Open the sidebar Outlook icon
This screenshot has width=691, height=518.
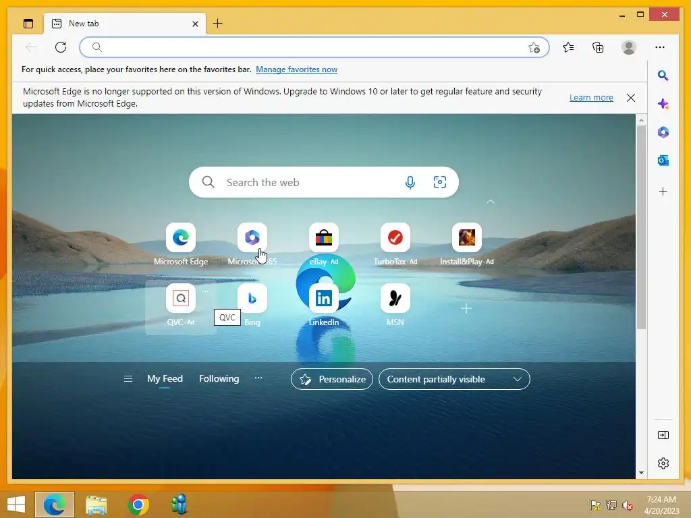(x=663, y=161)
